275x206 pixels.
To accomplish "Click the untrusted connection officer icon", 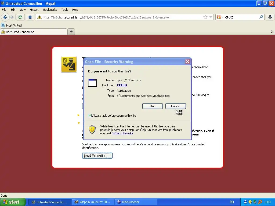I will (69, 64).
